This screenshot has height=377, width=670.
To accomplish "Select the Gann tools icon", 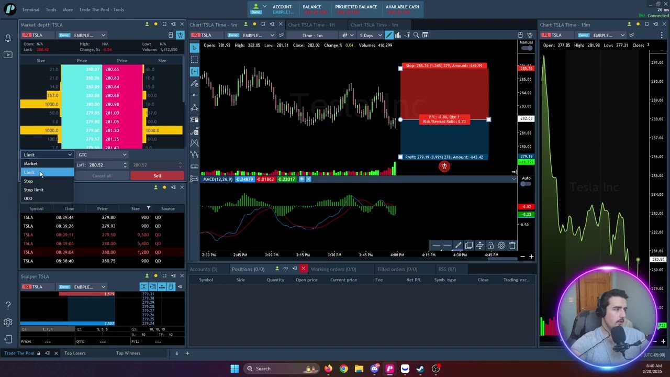I will click(194, 131).
